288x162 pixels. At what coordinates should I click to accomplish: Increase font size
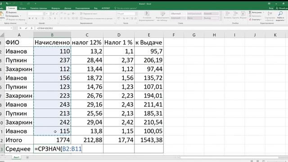[x=54, y=13]
